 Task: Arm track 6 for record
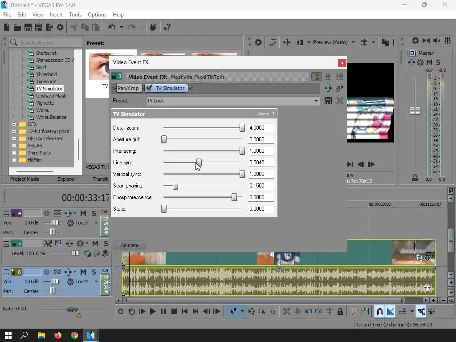pyautogui.click(x=46, y=272)
